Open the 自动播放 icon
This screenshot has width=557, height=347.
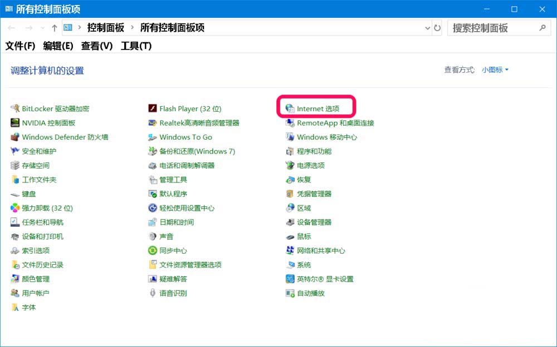click(x=290, y=293)
